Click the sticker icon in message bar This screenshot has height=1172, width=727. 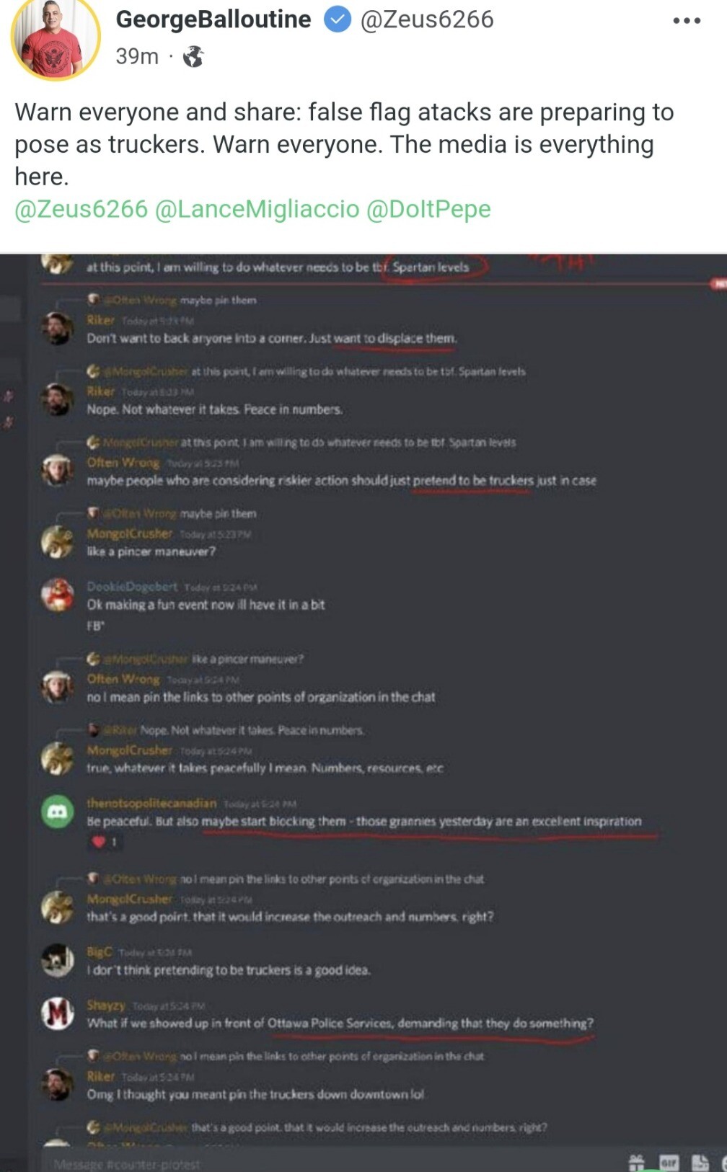[700, 1162]
